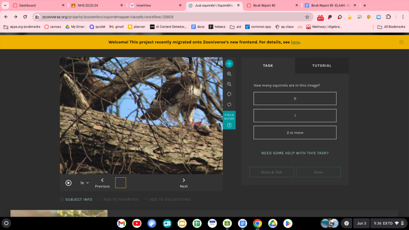The image size is (409, 230).
Task: Play the subject frames
Action: (x=68, y=183)
